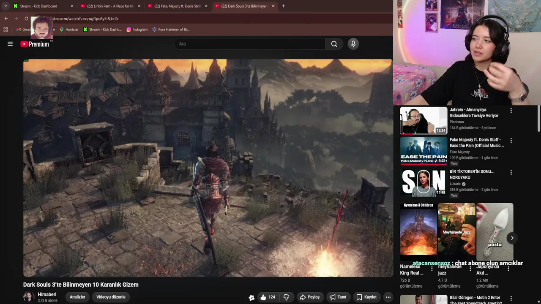Image resolution: width=541 pixels, height=304 pixels.
Task: Click the icon left of like button
Action: 251,298
